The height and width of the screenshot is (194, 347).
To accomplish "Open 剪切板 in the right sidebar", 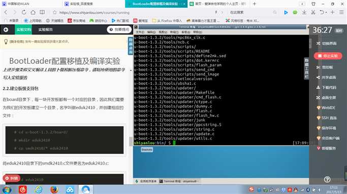I will coord(325,67).
